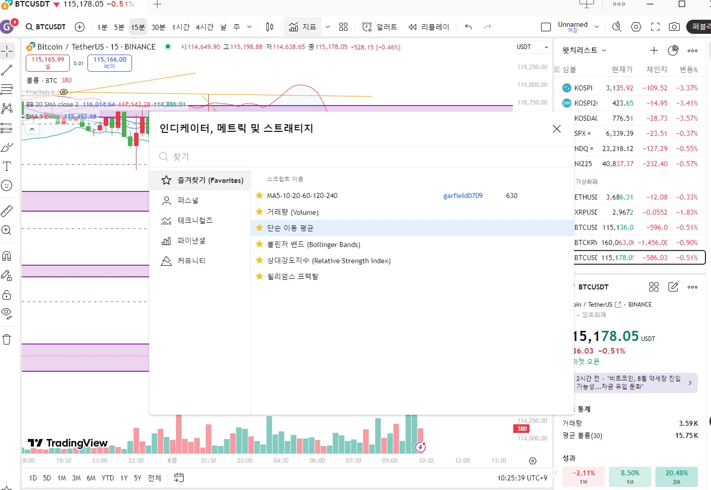Expand the 왓치리스트 list dropdown
Image resolution: width=711 pixels, height=490 pixels.
(584, 50)
